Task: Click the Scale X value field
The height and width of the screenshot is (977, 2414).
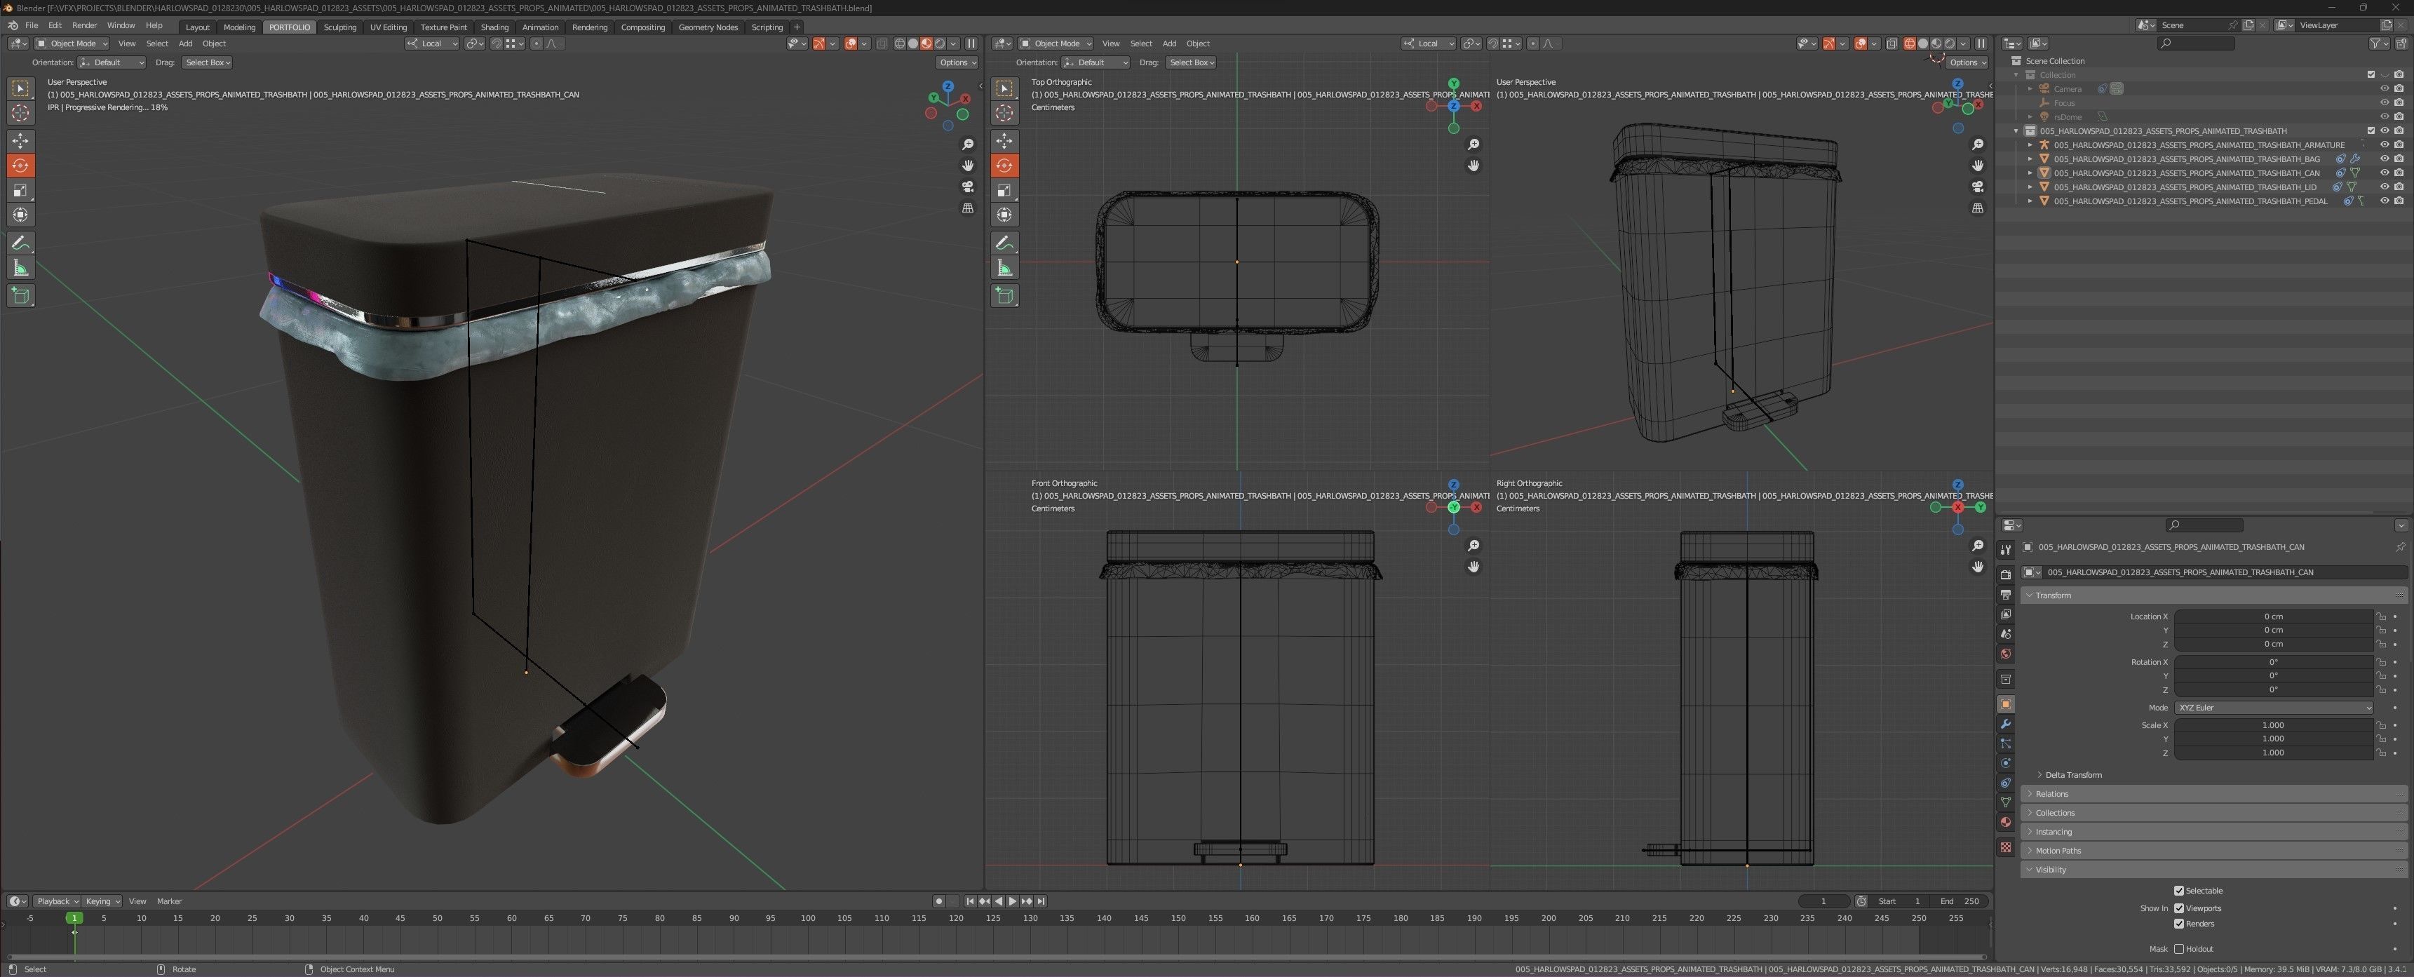Action: point(2275,724)
